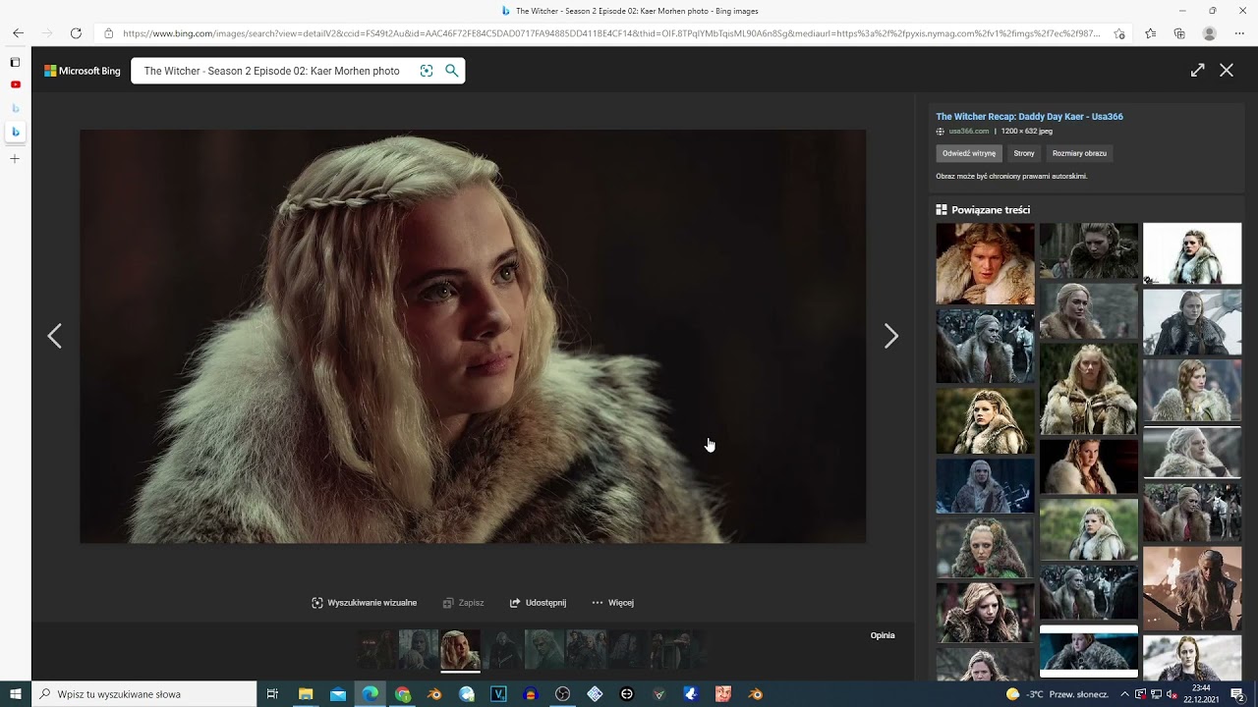Open the Favorites list icon in the toolbar
Image resolution: width=1258 pixels, height=707 pixels.
click(1150, 33)
